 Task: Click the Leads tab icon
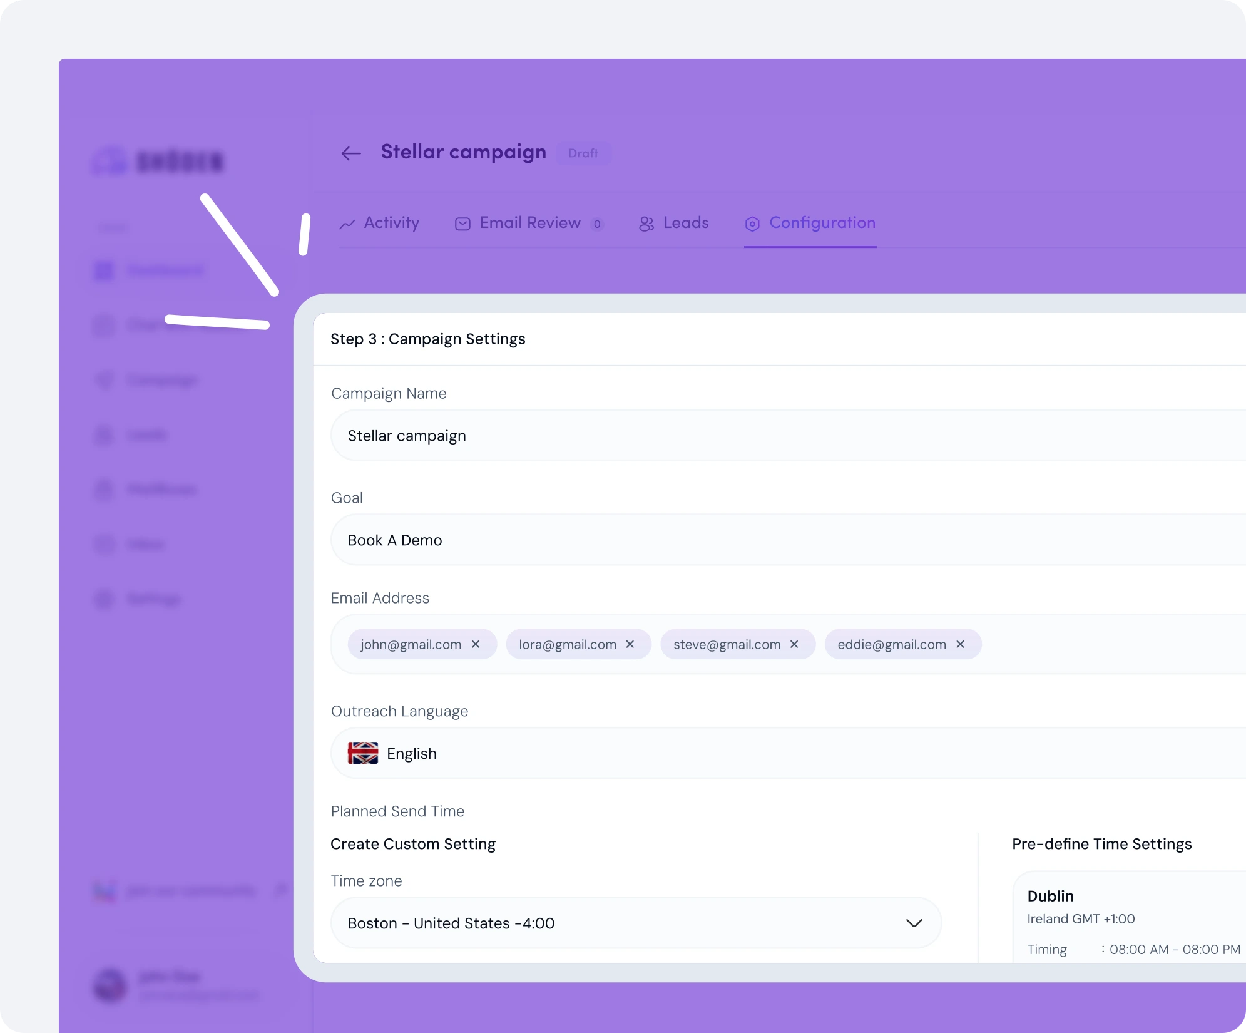click(x=645, y=222)
